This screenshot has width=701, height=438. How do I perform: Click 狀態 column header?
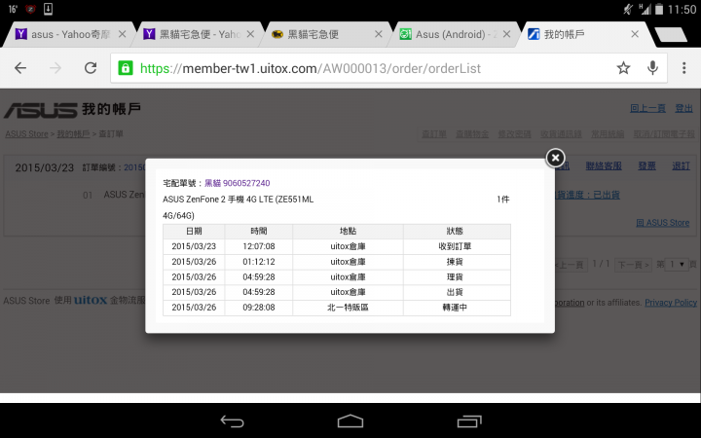[x=455, y=231]
